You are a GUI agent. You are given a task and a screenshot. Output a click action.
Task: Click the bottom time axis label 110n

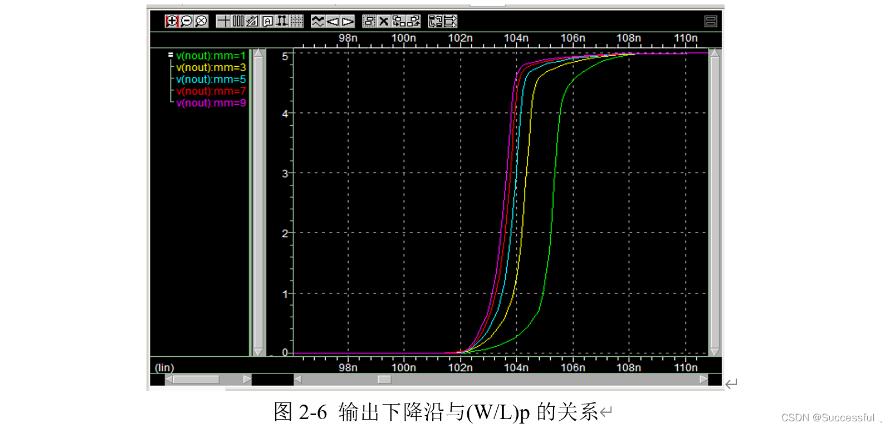click(686, 367)
